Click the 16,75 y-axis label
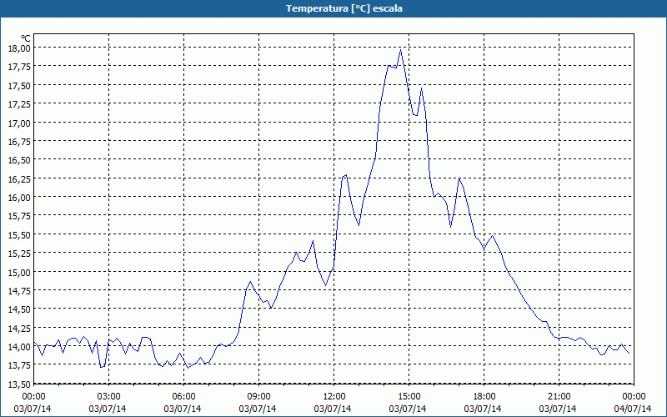667x417 pixels. pos(19,141)
